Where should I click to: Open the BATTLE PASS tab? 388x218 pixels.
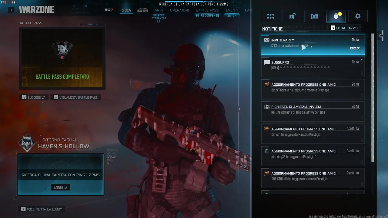207,10
